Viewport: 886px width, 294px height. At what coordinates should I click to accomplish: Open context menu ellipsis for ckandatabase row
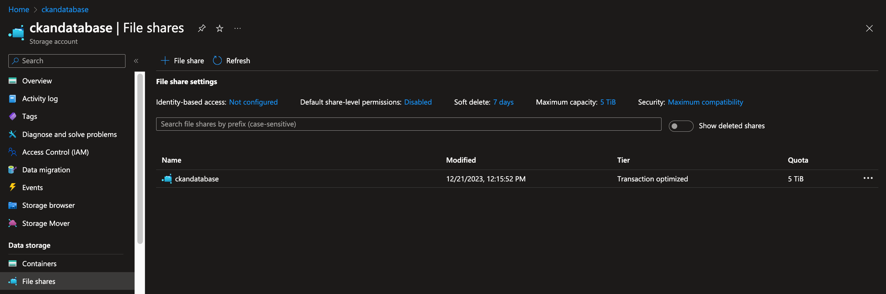pos(868,178)
